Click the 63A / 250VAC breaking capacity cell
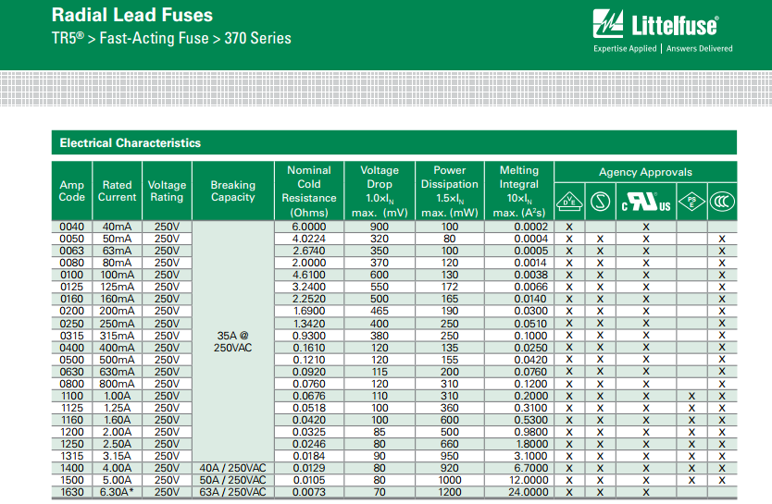The height and width of the screenshot is (504, 772). coord(232,491)
